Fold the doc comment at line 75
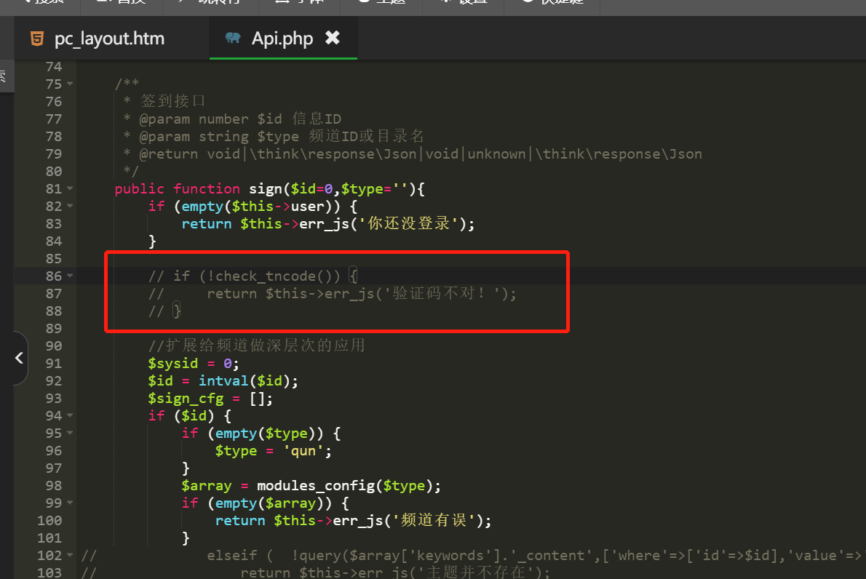The image size is (866, 579). click(x=70, y=84)
